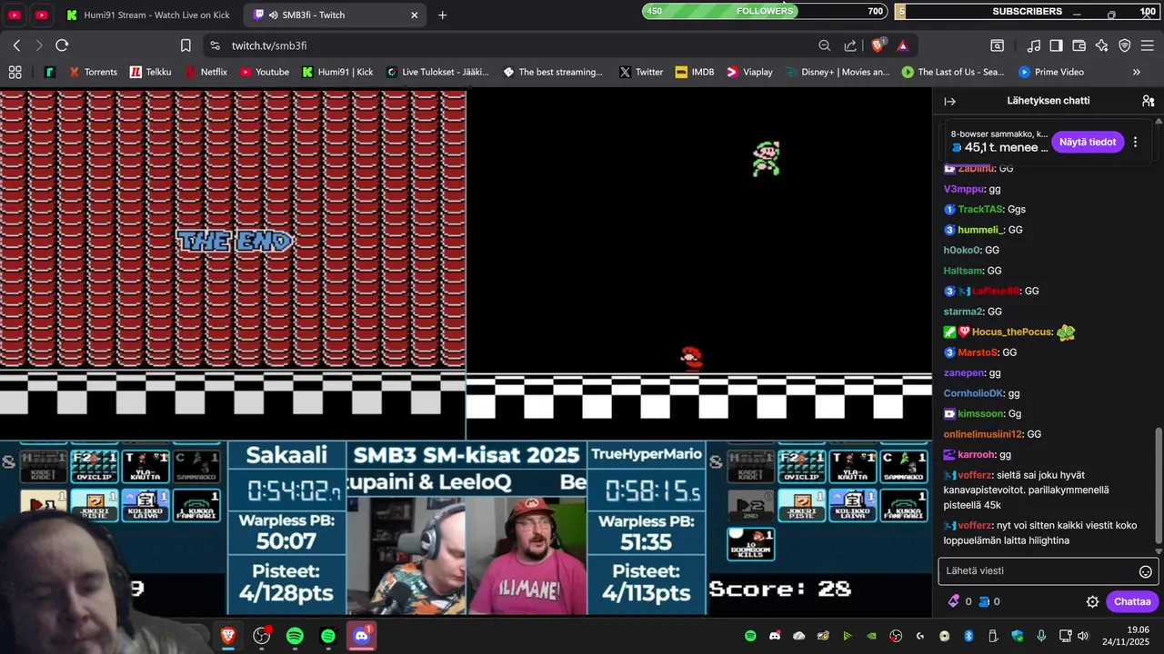Click the Chattaa send button
The image size is (1164, 654).
tap(1132, 601)
